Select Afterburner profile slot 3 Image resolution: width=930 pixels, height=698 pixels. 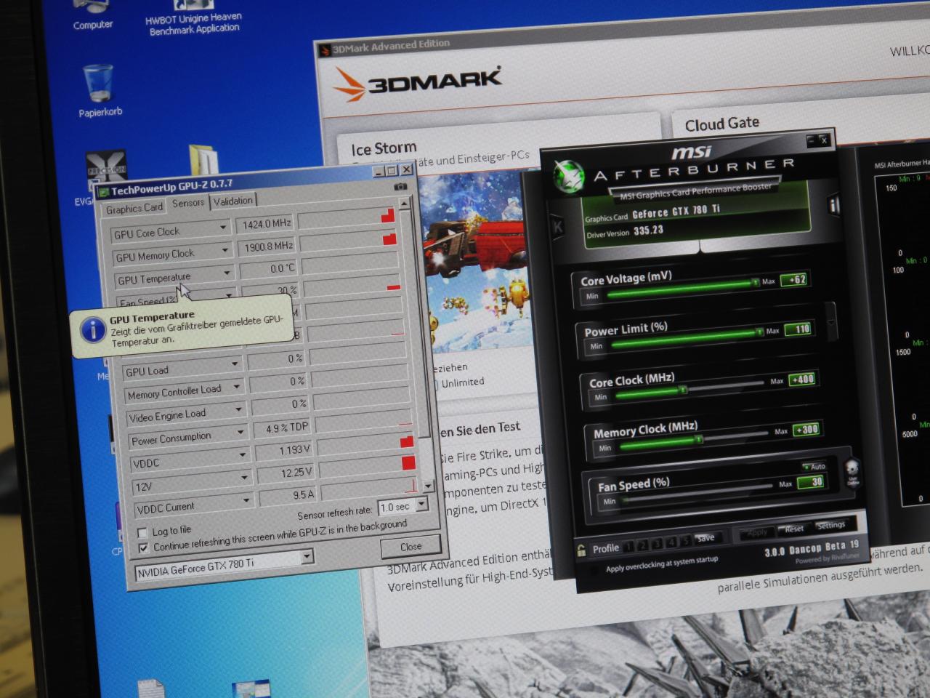[658, 543]
